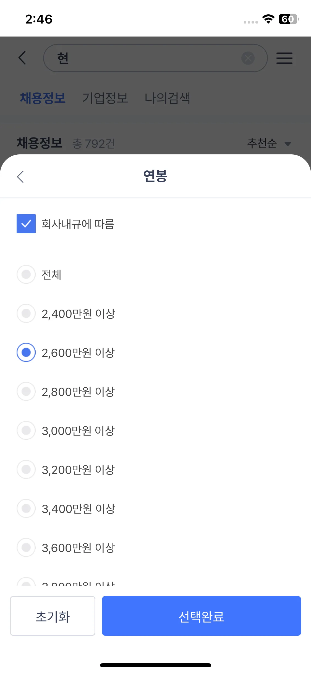This screenshot has height=674, width=311.
Task: Select the 전체 radio option
Action: click(26, 274)
